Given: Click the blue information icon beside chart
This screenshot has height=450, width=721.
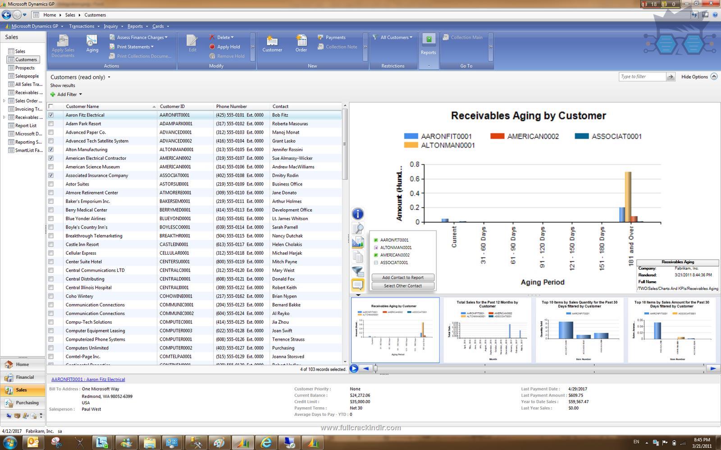Looking at the screenshot, I should coord(357,214).
